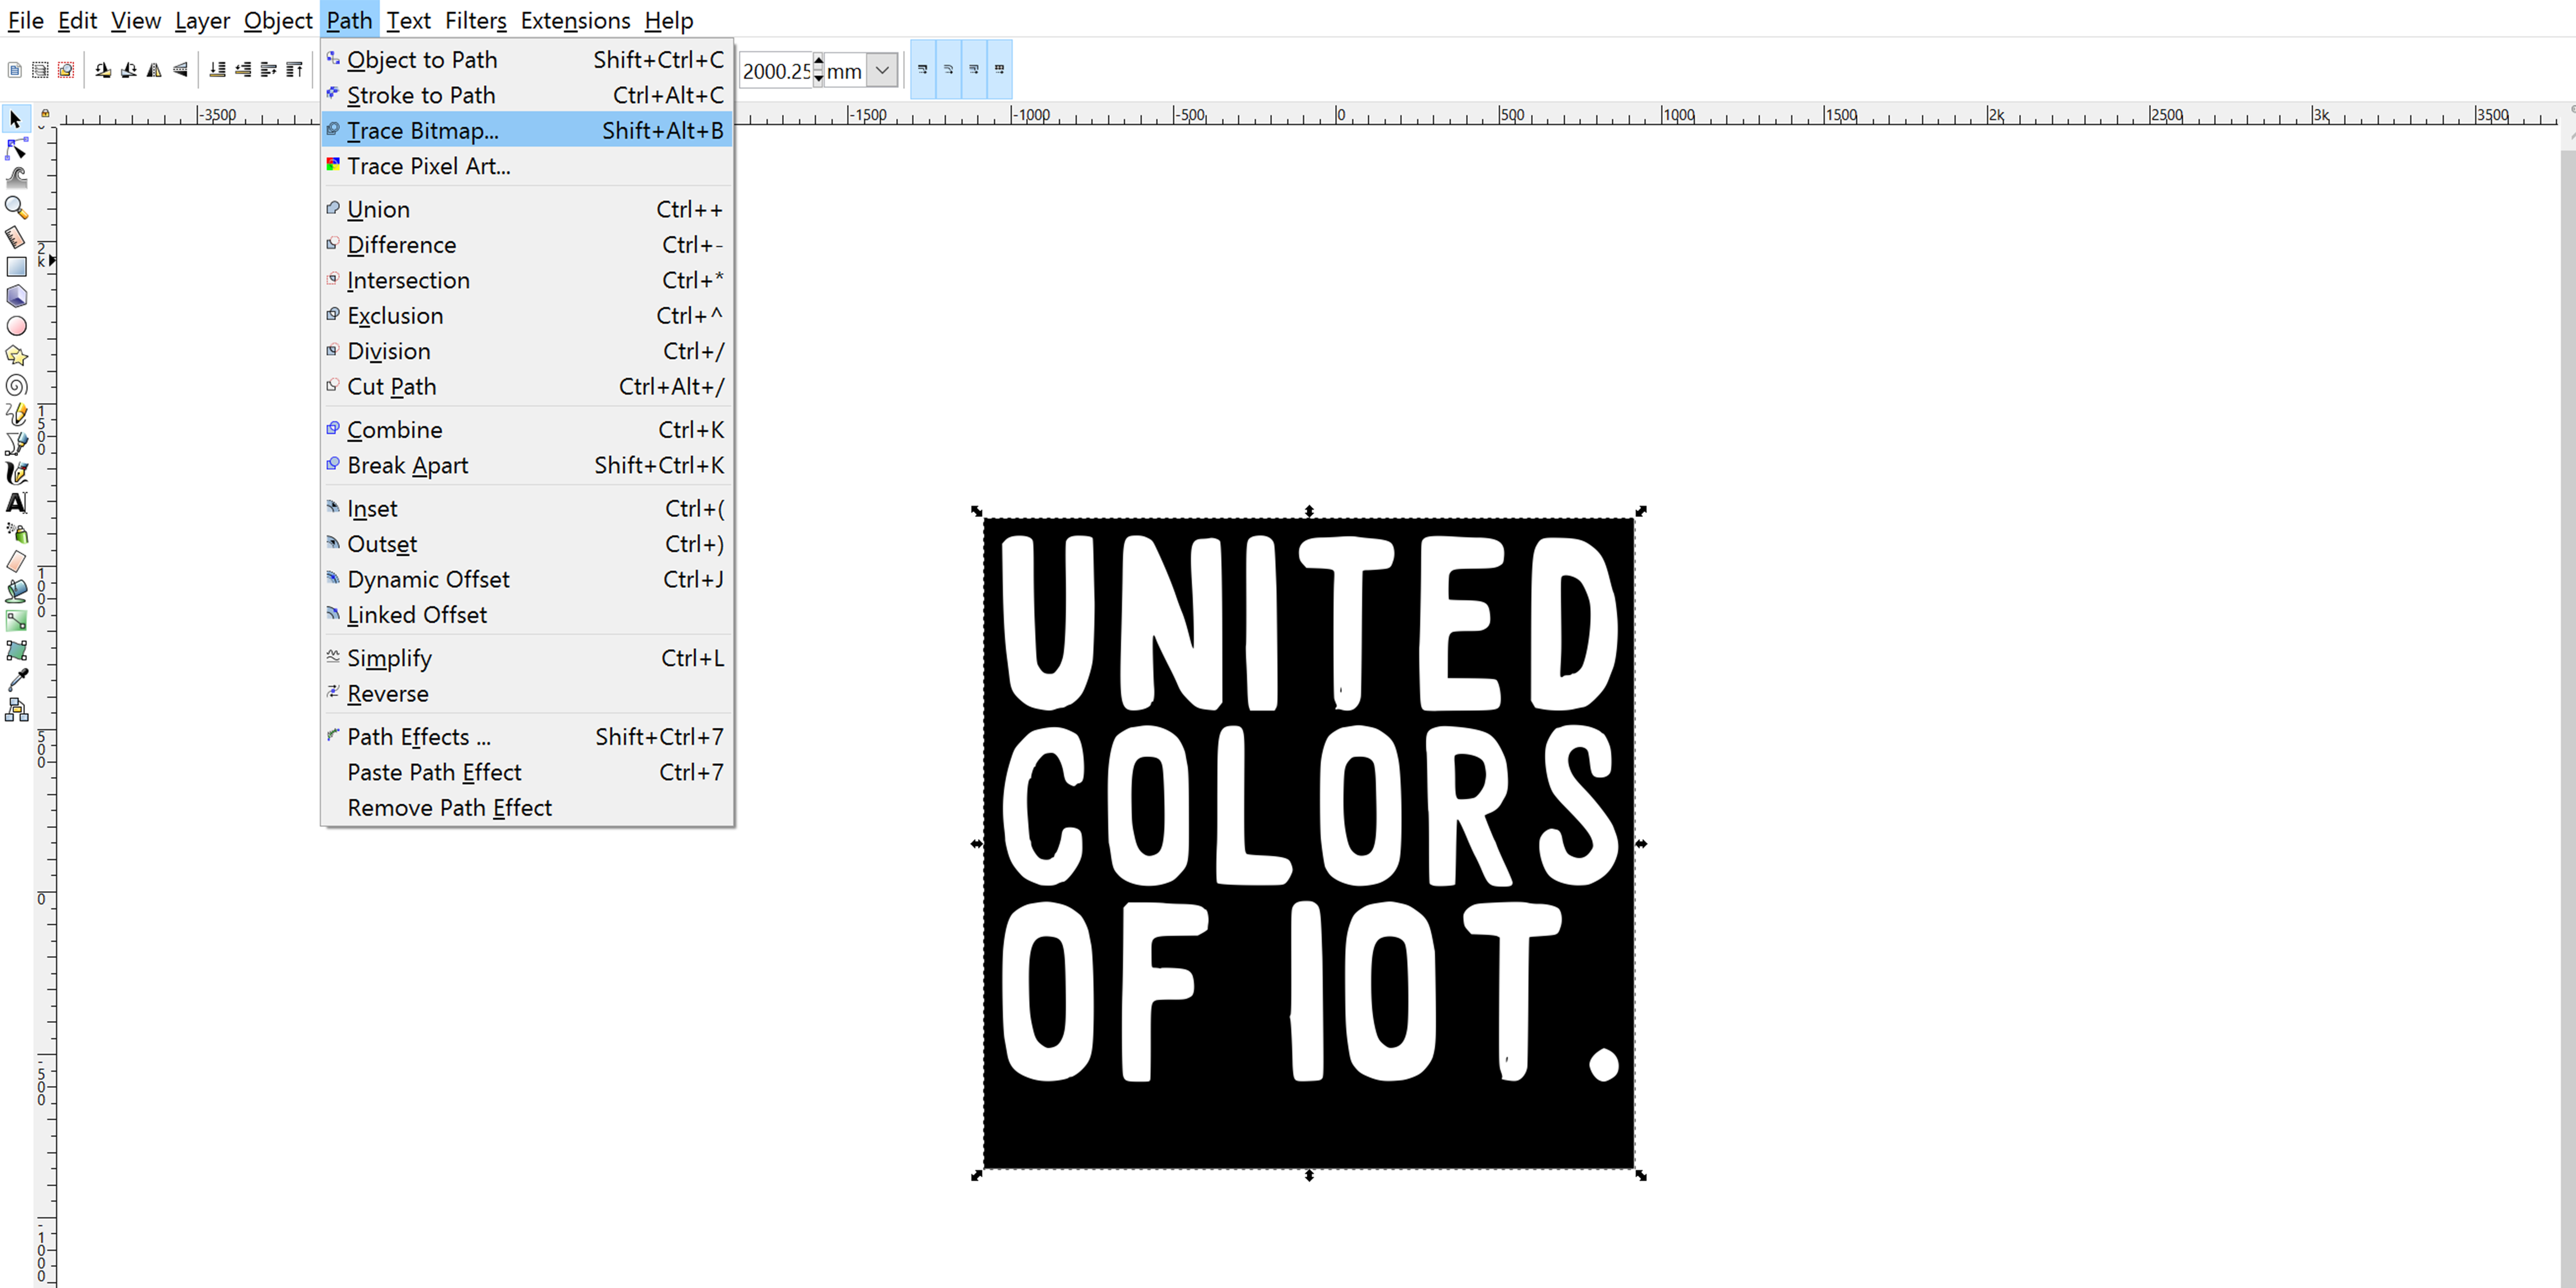Select the Measure ruler tool
2576x1288 pixels.
tap(16, 237)
